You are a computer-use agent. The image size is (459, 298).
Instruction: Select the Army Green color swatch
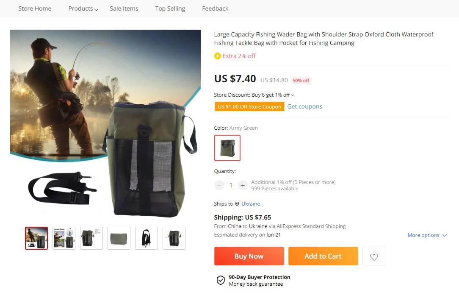(227, 148)
